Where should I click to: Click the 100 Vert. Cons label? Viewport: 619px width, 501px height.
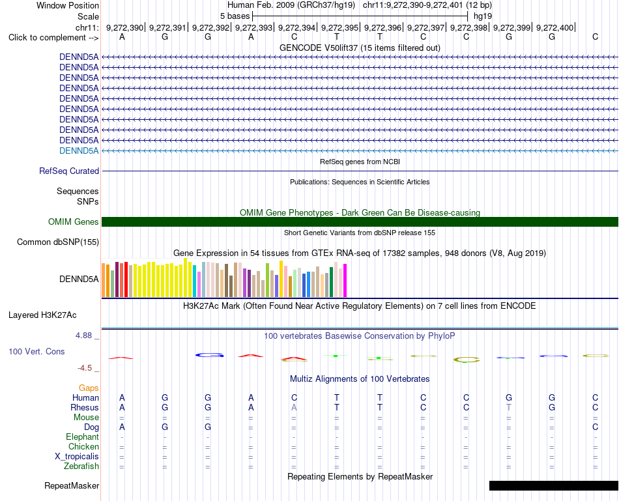tap(36, 351)
